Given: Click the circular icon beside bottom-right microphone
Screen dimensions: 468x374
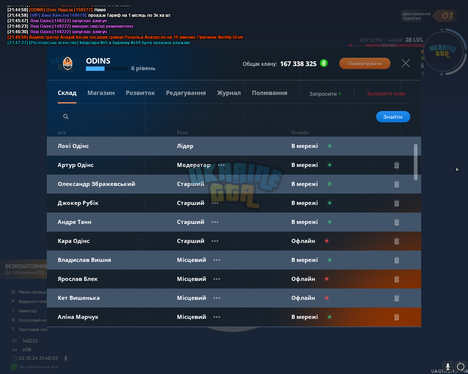Looking at the screenshot, I should coord(461,366).
